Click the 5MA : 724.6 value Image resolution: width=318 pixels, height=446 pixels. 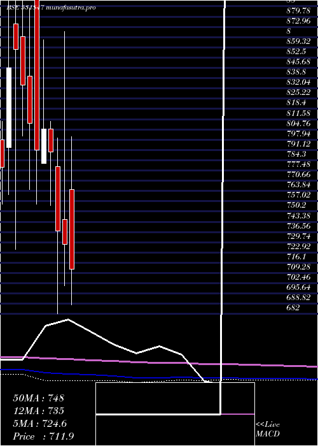[39, 424]
